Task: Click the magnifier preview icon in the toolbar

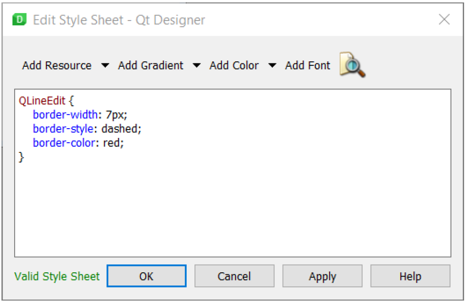Action: (352, 65)
